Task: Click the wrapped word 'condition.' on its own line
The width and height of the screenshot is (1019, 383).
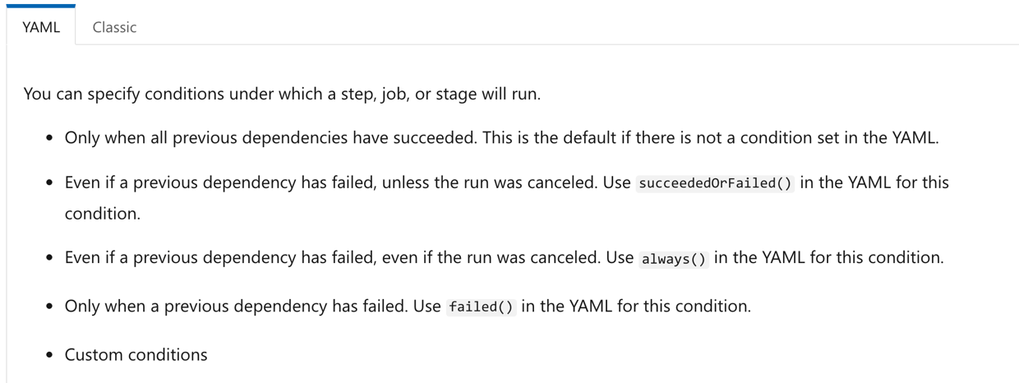Action: click(103, 214)
